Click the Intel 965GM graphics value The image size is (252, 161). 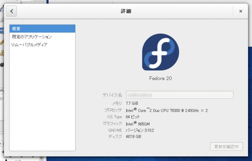tap(138, 124)
